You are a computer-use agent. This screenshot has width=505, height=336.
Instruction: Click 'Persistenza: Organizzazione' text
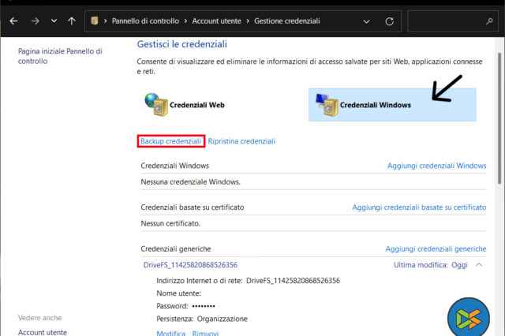click(x=202, y=319)
